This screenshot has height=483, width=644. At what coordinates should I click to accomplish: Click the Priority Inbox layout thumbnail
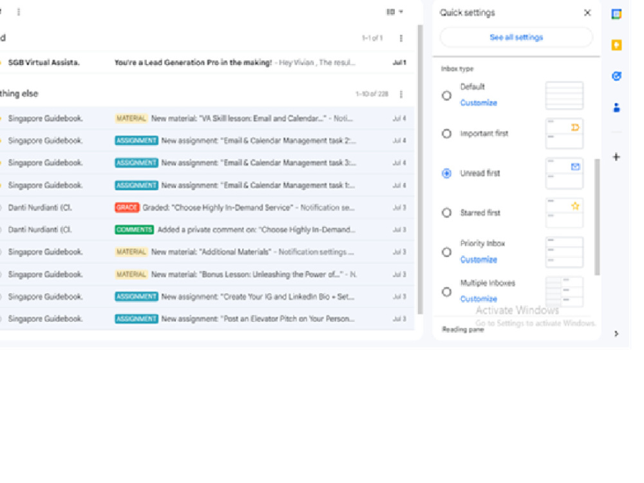(564, 252)
